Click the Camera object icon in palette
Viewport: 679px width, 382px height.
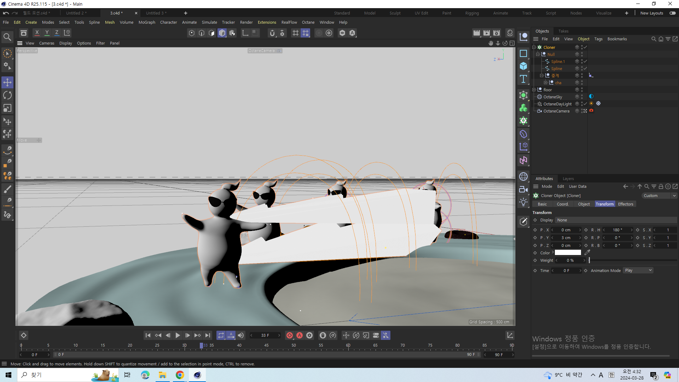coord(523,189)
